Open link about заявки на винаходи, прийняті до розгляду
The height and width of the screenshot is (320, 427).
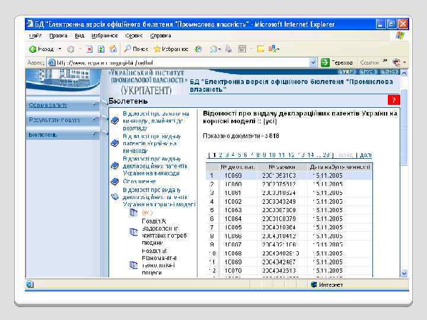pos(156,120)
